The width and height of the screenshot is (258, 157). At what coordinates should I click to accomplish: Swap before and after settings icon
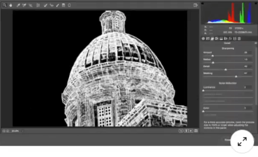(x=186, y=131)
